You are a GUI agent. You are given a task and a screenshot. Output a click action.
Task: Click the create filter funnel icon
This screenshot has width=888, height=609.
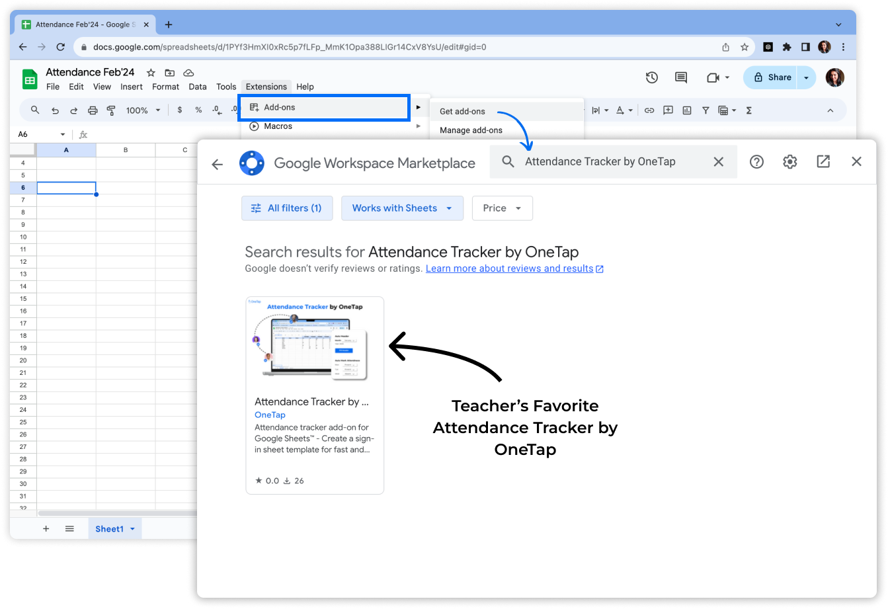point(706,110)
